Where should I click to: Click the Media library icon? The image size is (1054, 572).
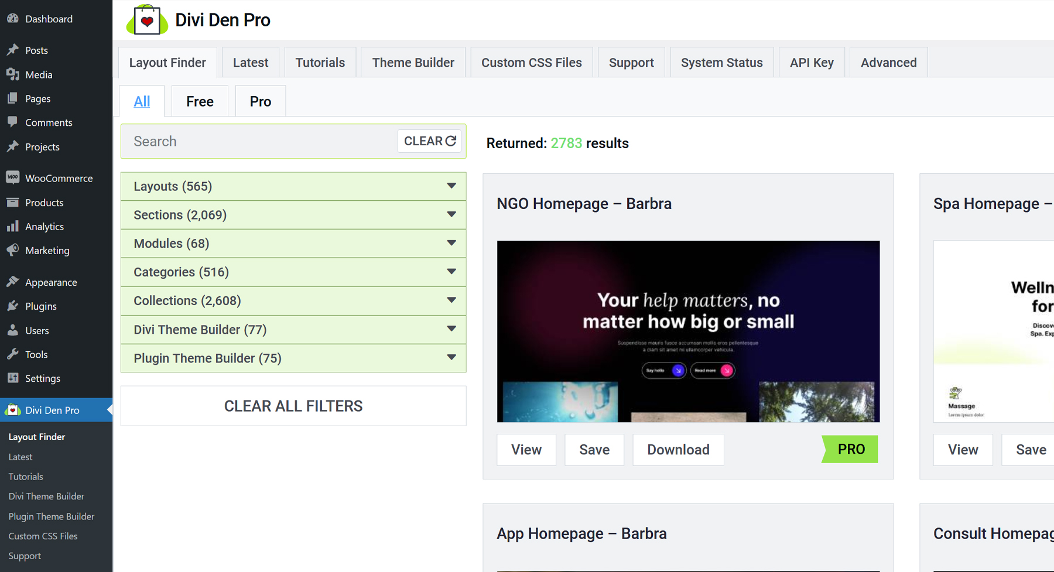tap(13, 74)
